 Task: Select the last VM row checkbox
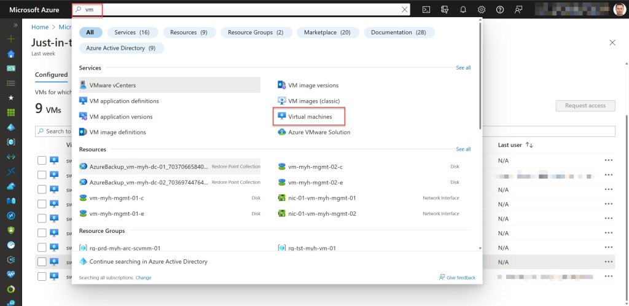pos(42,277)
